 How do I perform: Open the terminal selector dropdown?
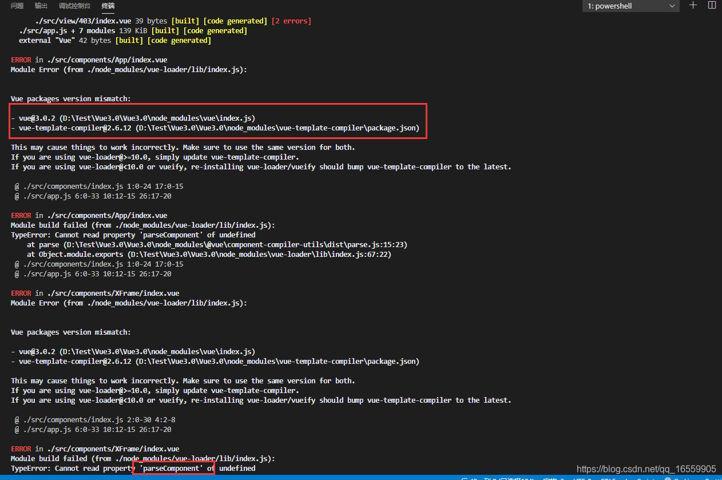pos(629,6)
